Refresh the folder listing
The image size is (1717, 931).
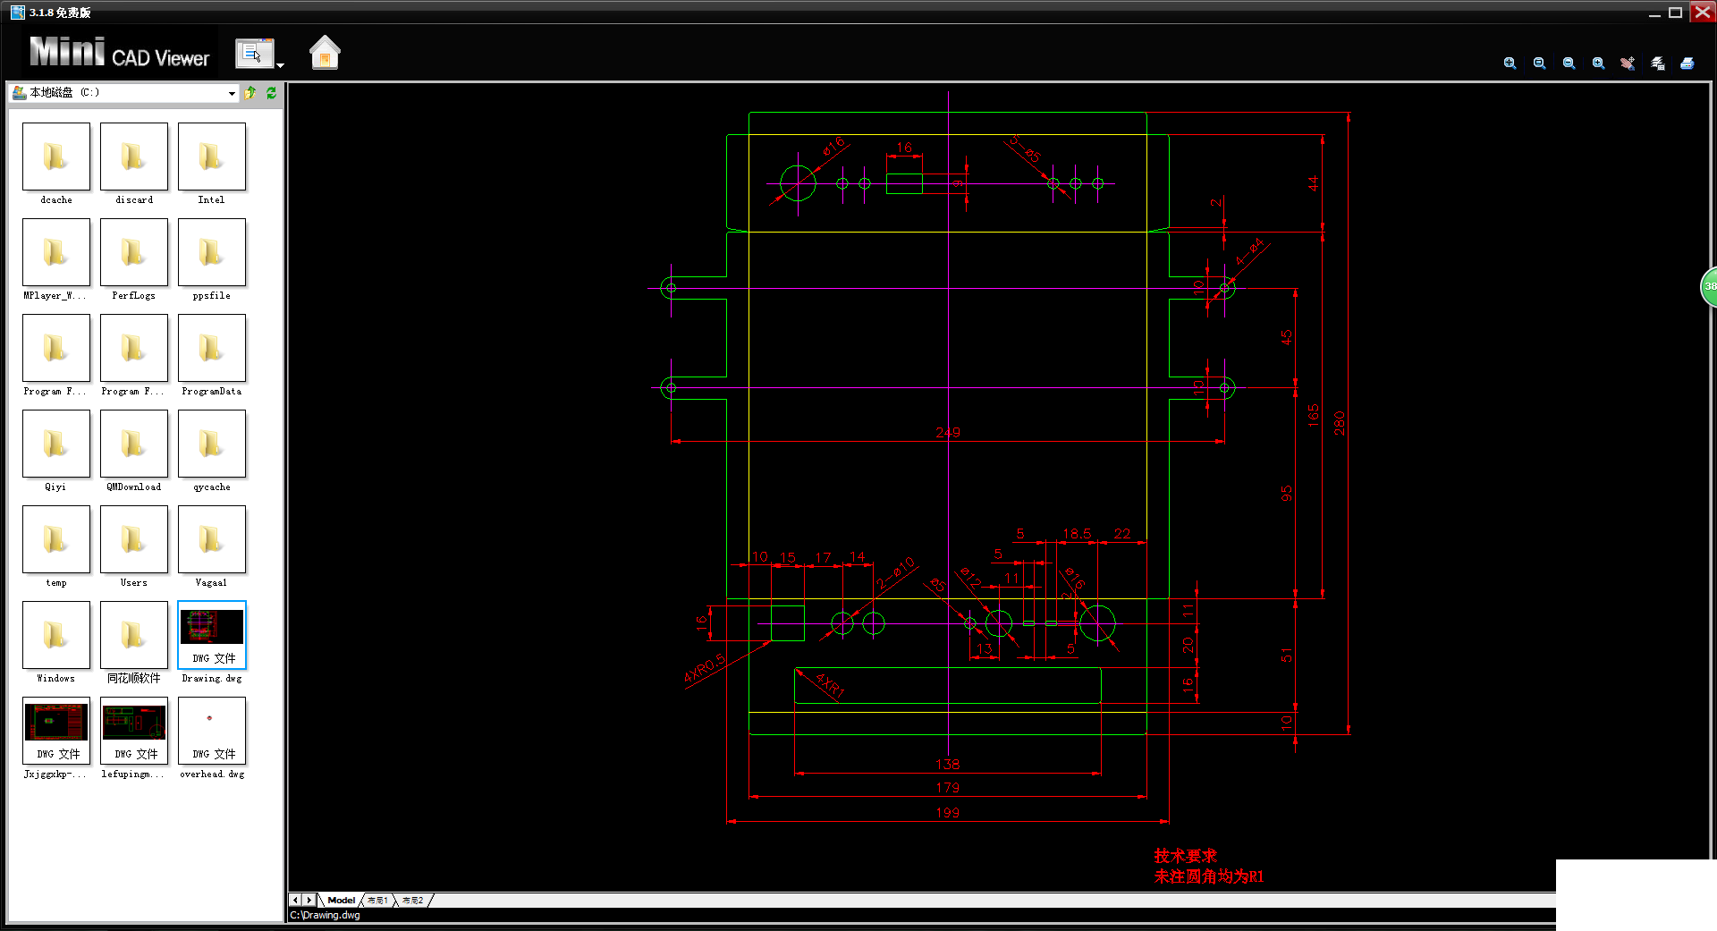pyautogui.click(x=271, y=92)
